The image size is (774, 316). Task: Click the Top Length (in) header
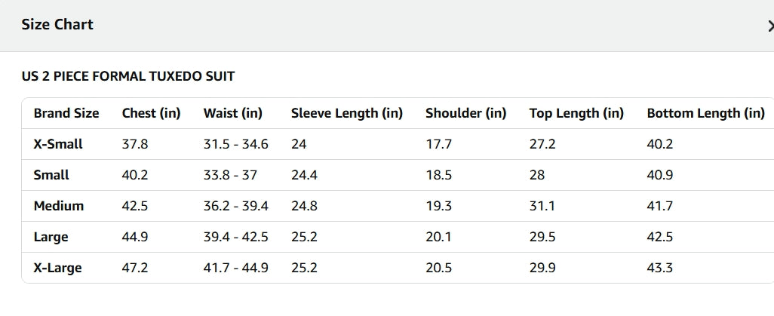click(x=576, y=114)
